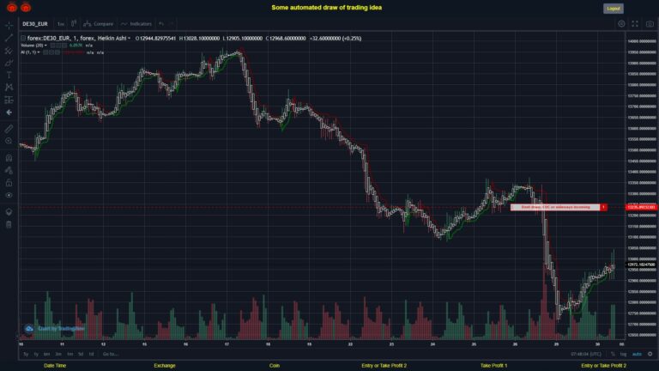Select the crosshair cursor tool
The height and width of the screenshot is (371, 659).
pyautogui.click(x=9, y=25)
